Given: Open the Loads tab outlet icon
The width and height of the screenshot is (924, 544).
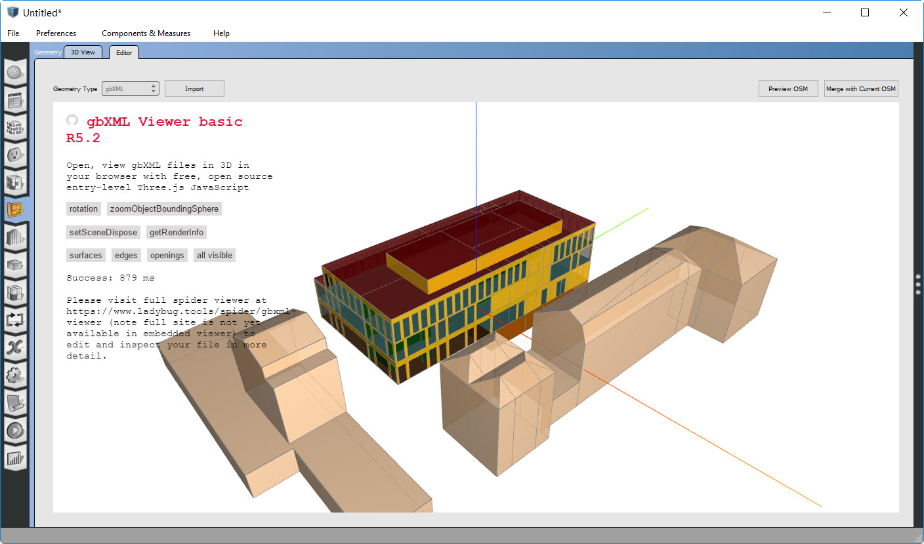Looking at the screenshot, I should point(15,155).
